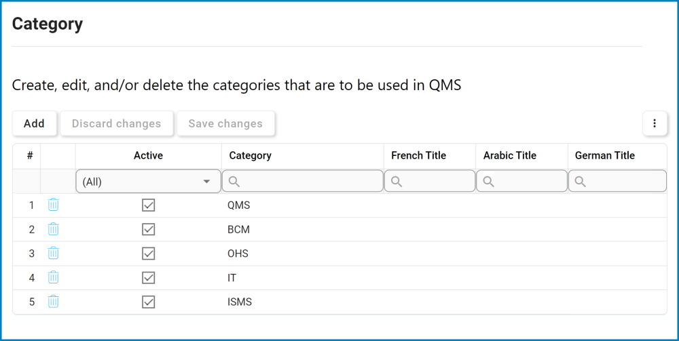Click magnifier in German Title filter
This screenshot has height=341, width=679.
[581, 182]
